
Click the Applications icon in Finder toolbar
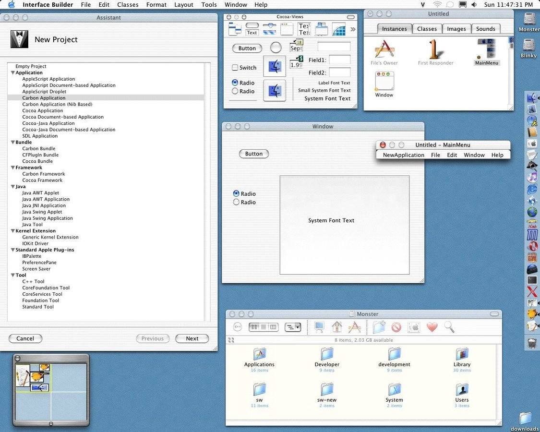point(354,327)
